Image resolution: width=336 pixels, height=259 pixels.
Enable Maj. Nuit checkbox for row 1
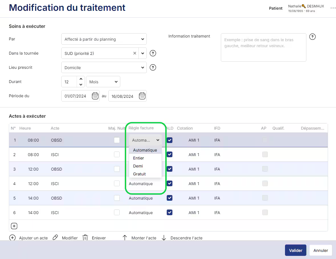(117, 140)
